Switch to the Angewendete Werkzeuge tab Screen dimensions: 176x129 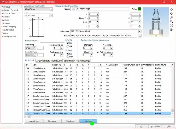click(x=47, y=60)
